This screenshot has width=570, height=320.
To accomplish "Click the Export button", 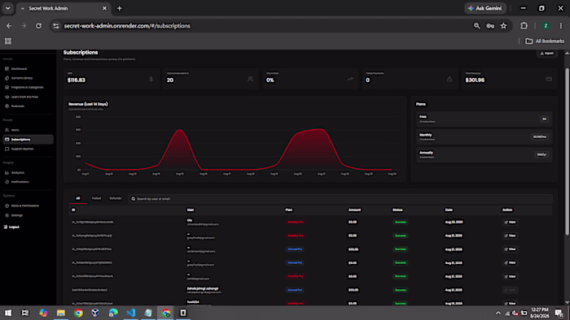I will [x=546, y=54].
